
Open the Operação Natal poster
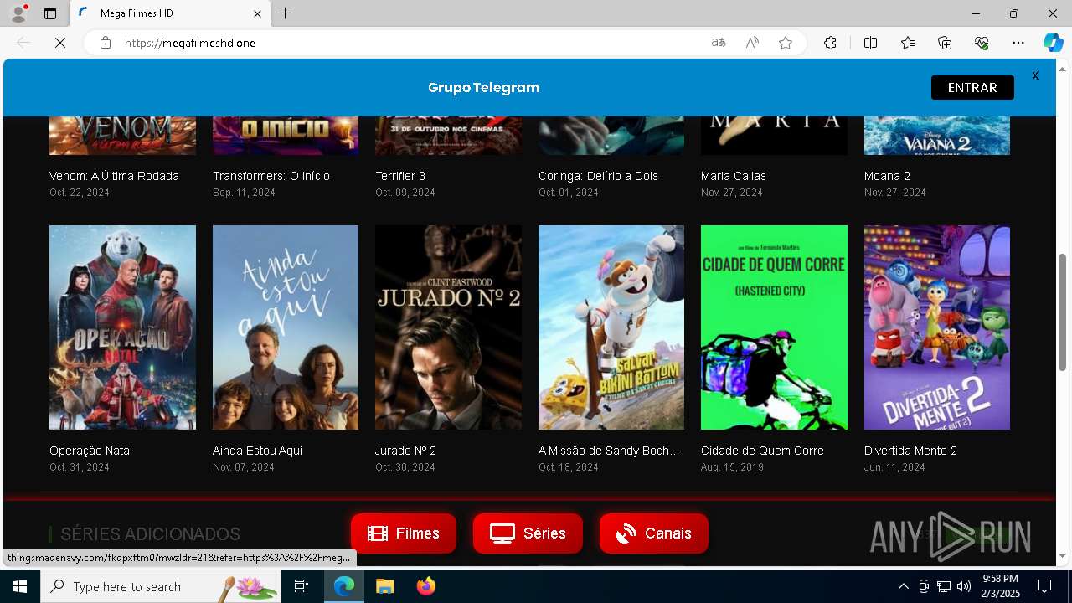coord(122,327)
